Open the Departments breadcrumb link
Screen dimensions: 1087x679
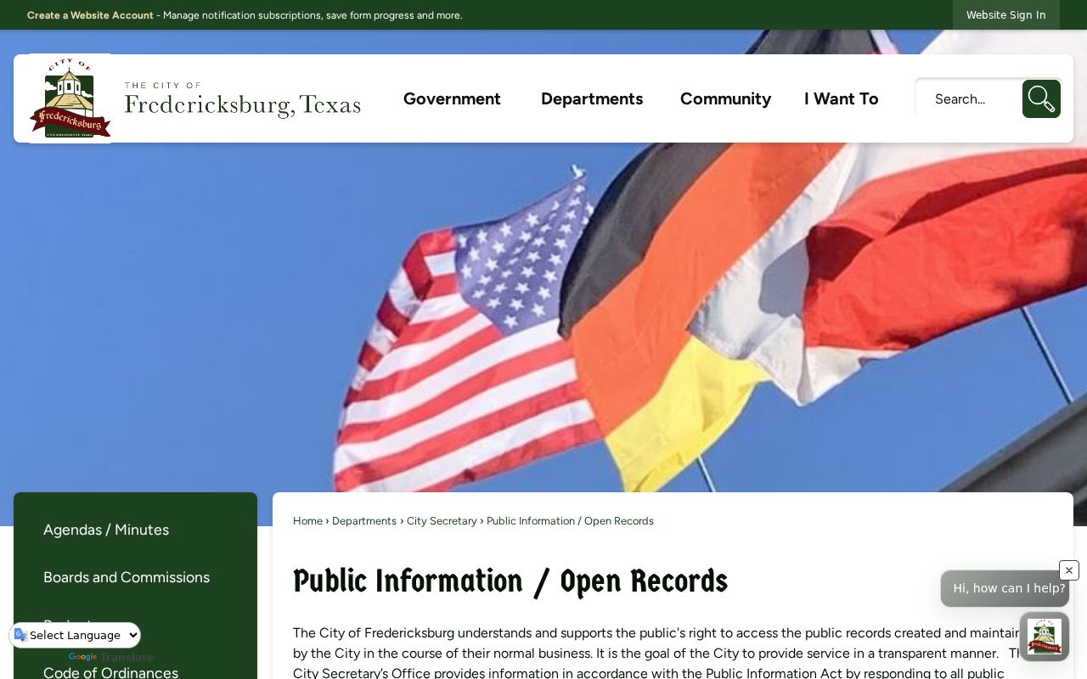pyautogui.click(x=364, y=521)
